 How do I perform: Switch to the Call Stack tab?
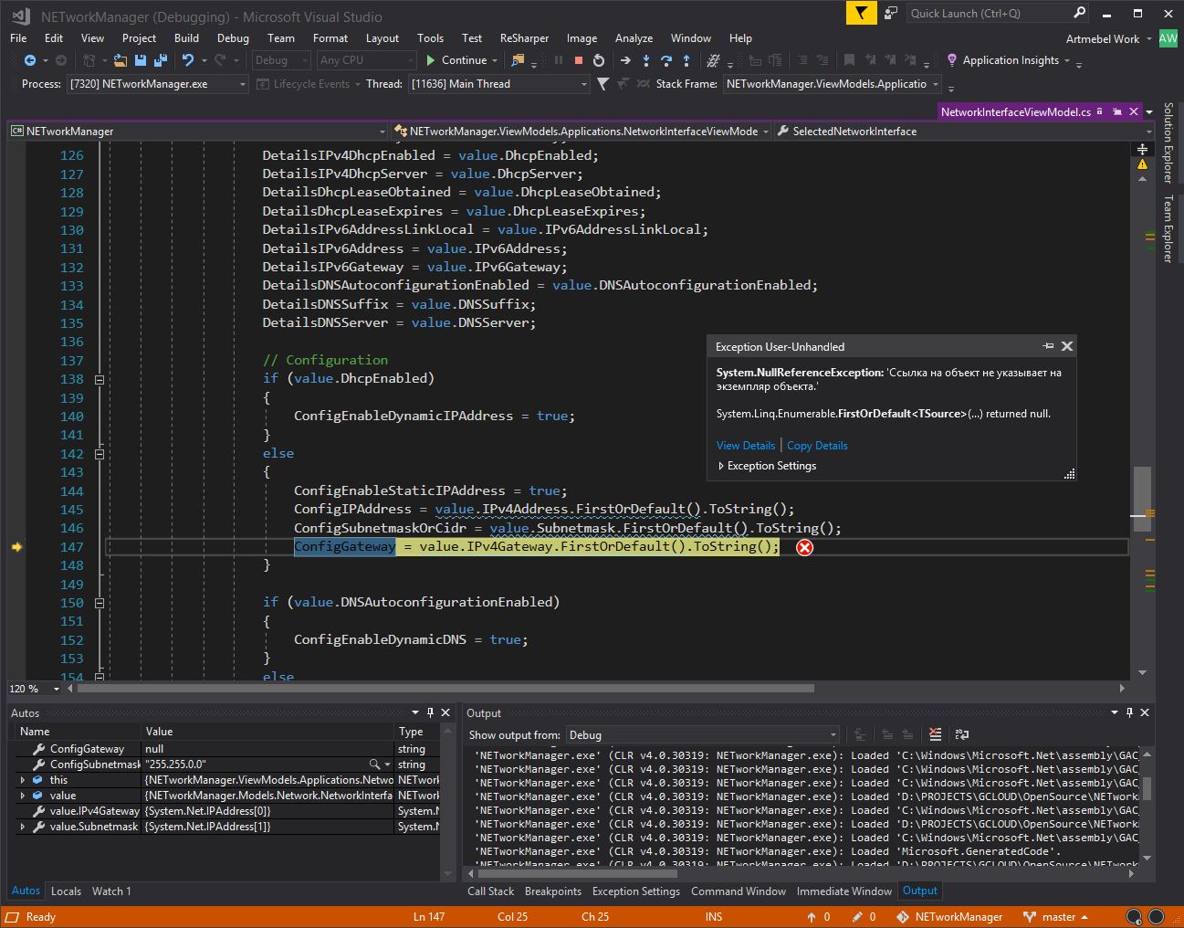[x=490, y=891]
